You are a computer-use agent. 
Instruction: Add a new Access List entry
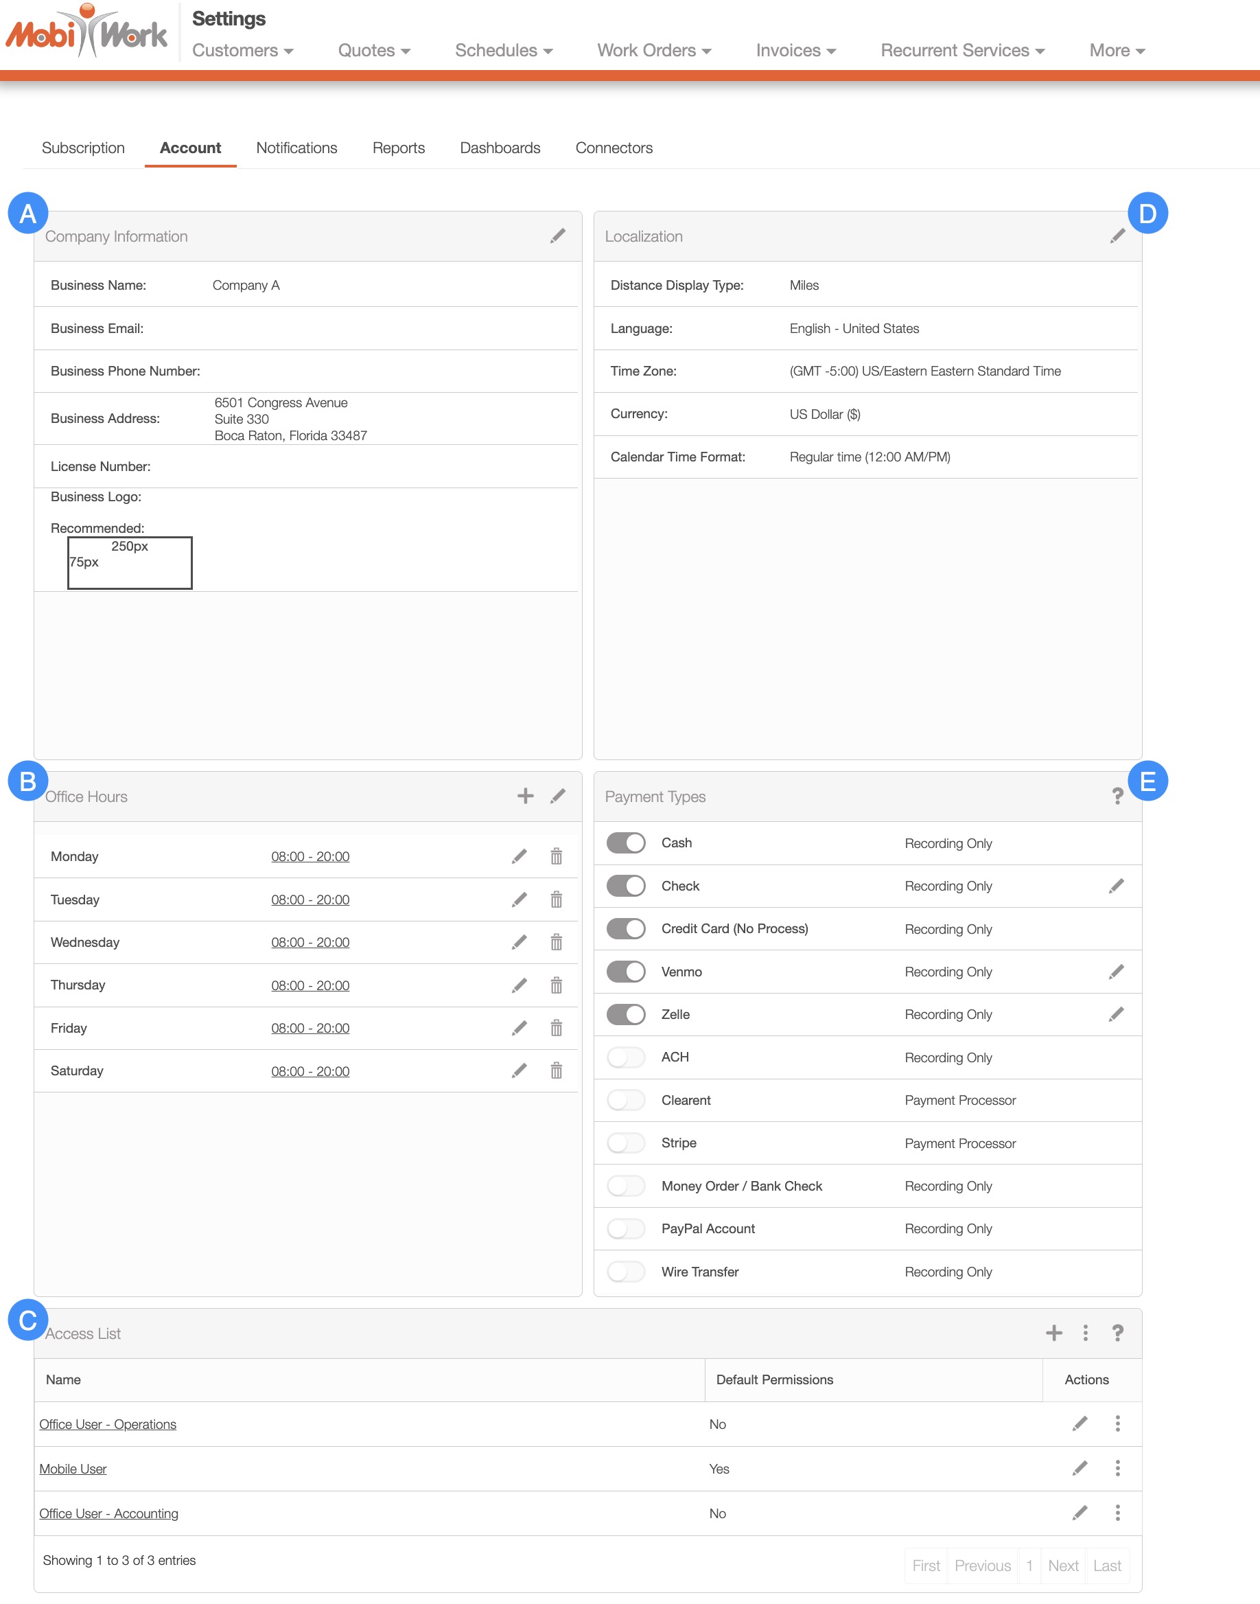click(1053, 1332)
